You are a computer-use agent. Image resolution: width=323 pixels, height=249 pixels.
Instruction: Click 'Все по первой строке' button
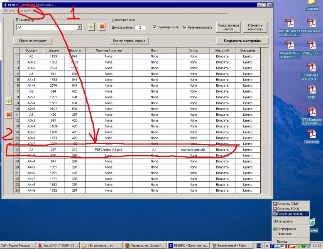pos(129,41)
